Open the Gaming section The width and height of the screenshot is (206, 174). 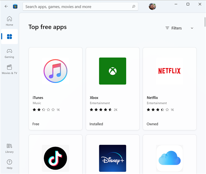point(9,54)
